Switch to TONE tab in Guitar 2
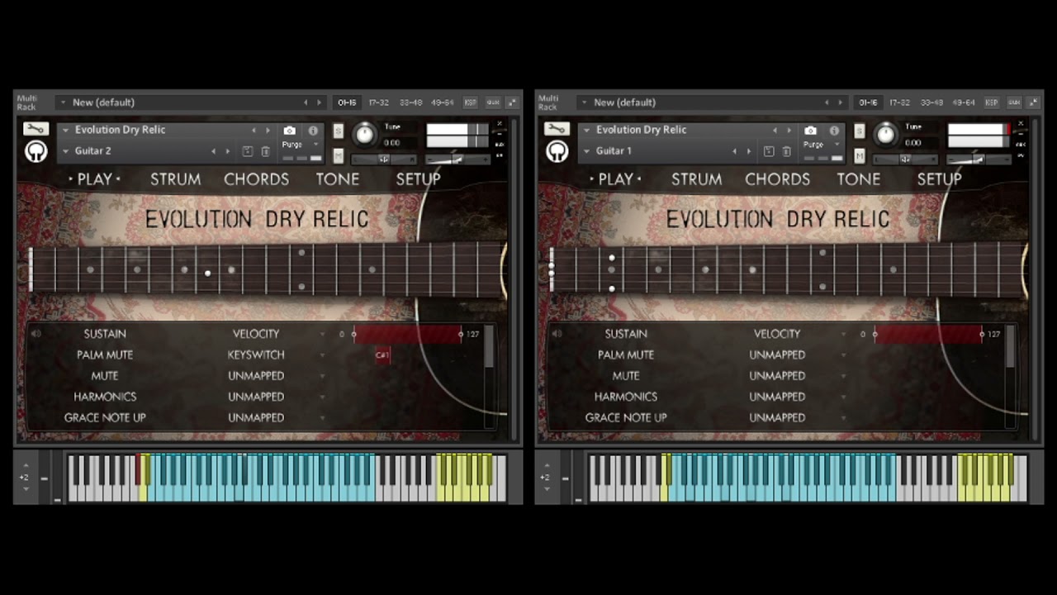Viewport: 1057px width, 595px height. pyautogui.click(x=337, y=179)
